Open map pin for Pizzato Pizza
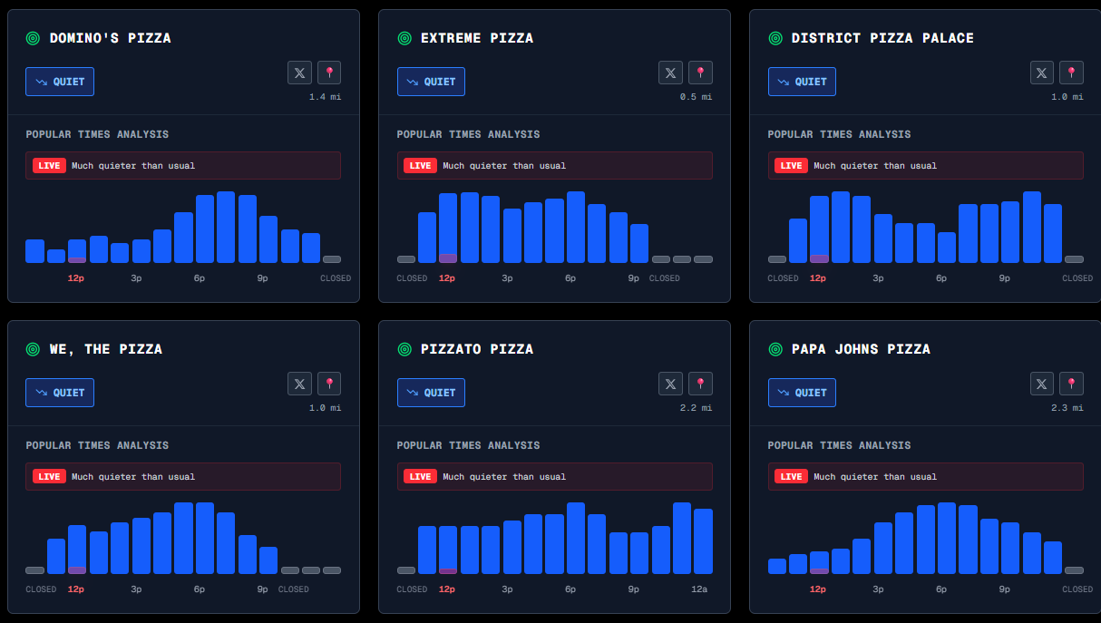1101x623 pixels. tap(700, 384)
